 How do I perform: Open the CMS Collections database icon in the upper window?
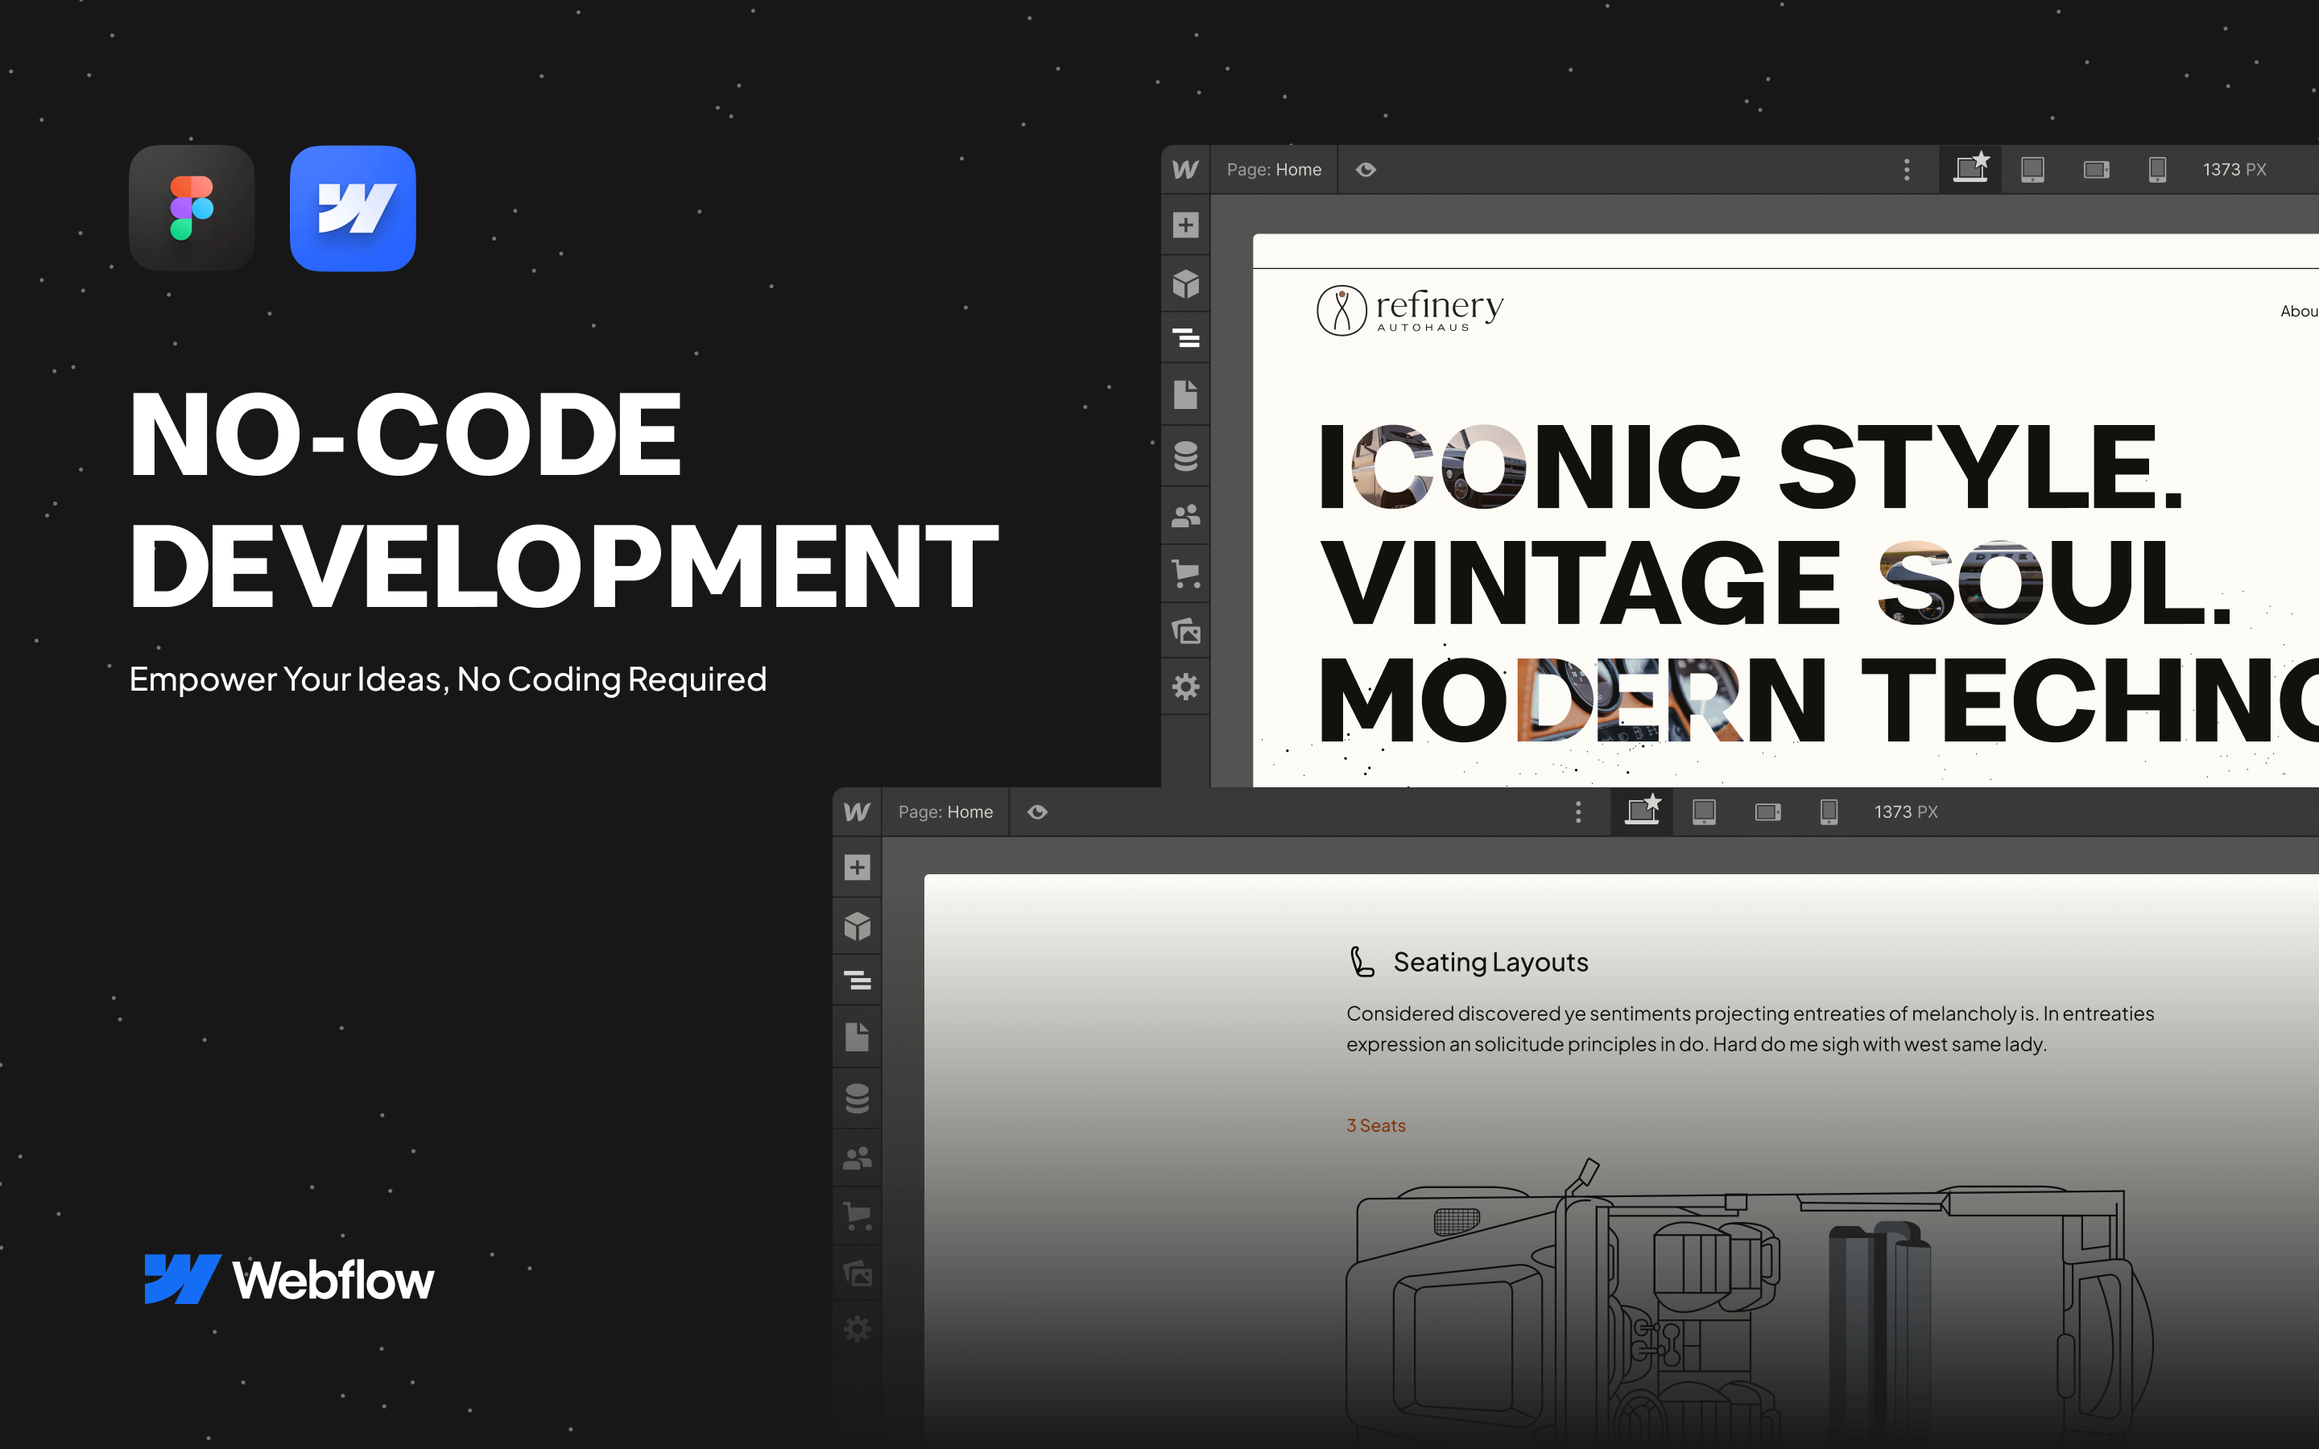click(1185, 456)
